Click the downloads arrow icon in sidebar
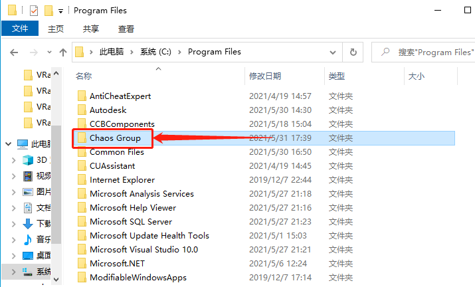The width and height of the screenshot is (475, 287). pos(28,224)
